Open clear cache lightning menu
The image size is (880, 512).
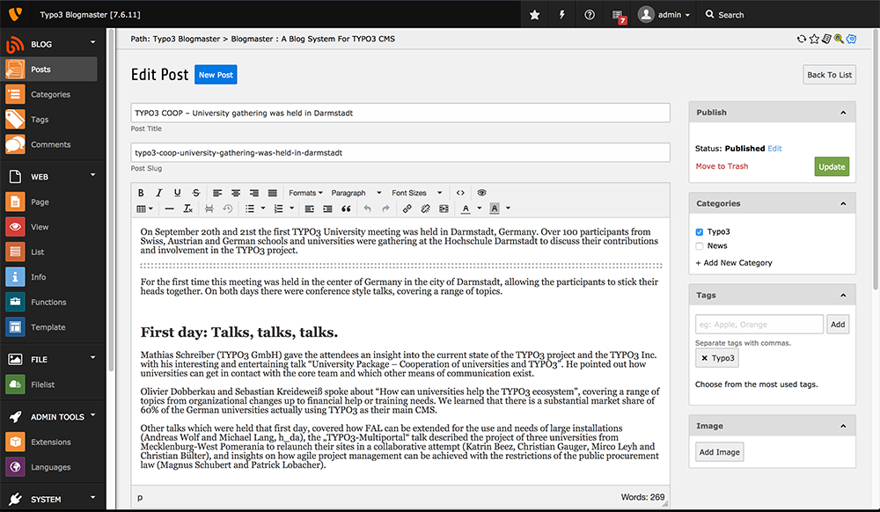pos(561,15)
